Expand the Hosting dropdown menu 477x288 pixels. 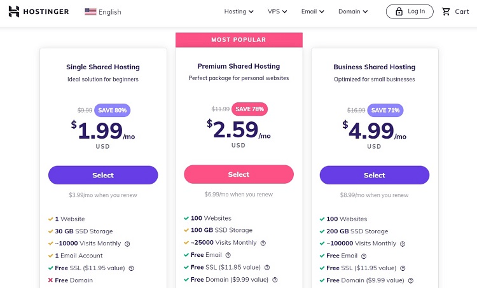click(x=238, y=11)
